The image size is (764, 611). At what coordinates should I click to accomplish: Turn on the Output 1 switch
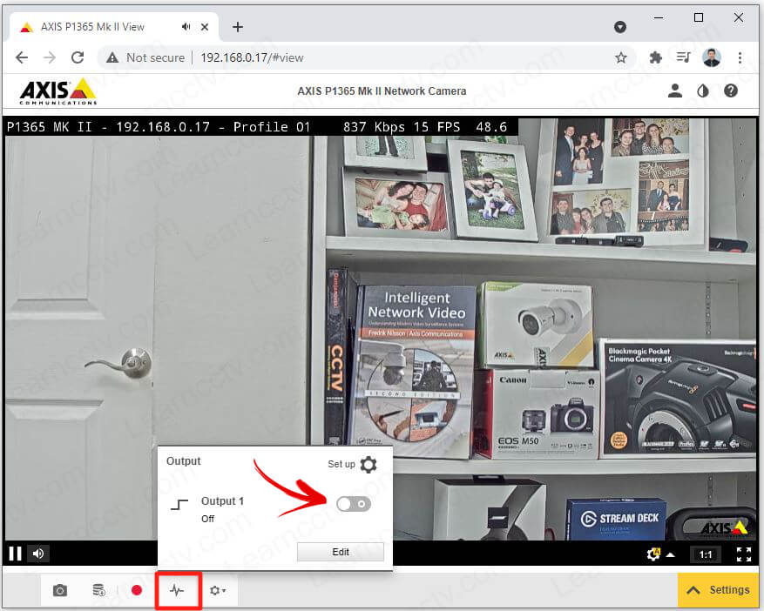click(354, 504)
